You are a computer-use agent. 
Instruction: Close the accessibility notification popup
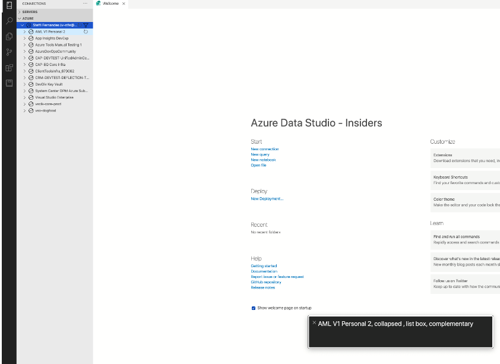click(x=314, y=322)
